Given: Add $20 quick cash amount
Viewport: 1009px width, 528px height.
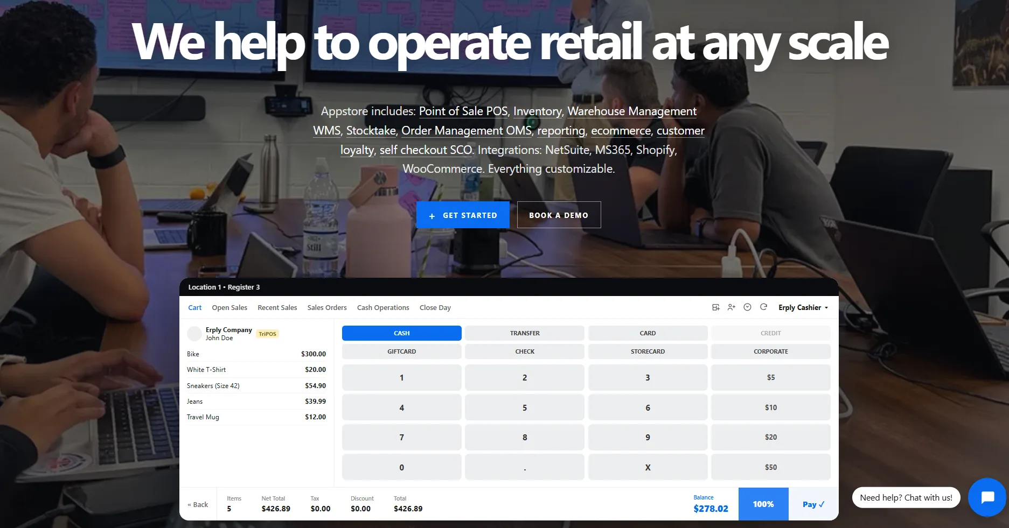Looking at the screenshot, I should [771, 437].
